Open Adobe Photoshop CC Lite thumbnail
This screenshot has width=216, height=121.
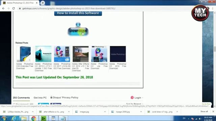coord(99,54)
